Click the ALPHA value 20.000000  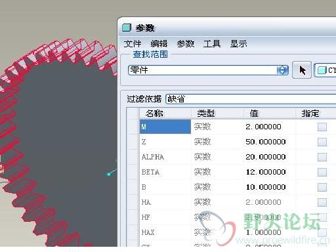click(x=266, y=157)
